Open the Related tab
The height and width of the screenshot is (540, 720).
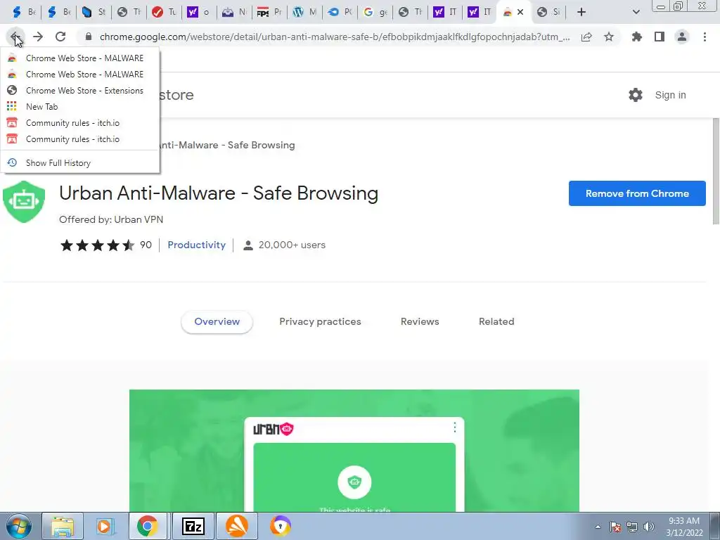point(496,321)
